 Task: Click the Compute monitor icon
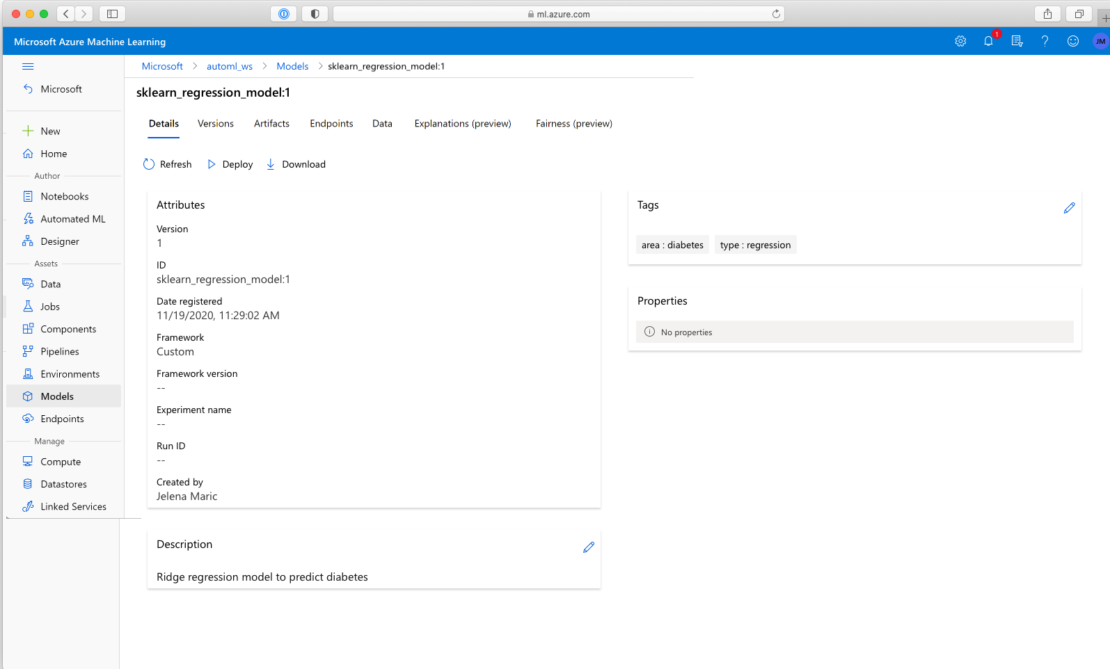tap(28, 461)
